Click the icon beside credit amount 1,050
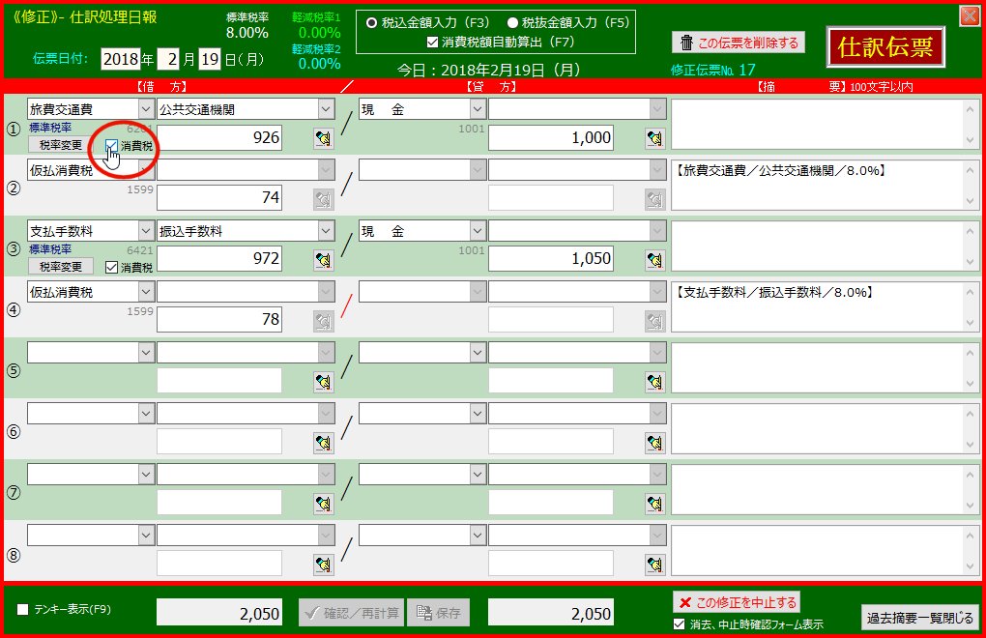The height and width of the screenshot is (638, 986). (x=654, y=259)
